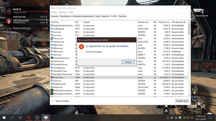Switch to the Rendimiento tab

pos(65,16)
